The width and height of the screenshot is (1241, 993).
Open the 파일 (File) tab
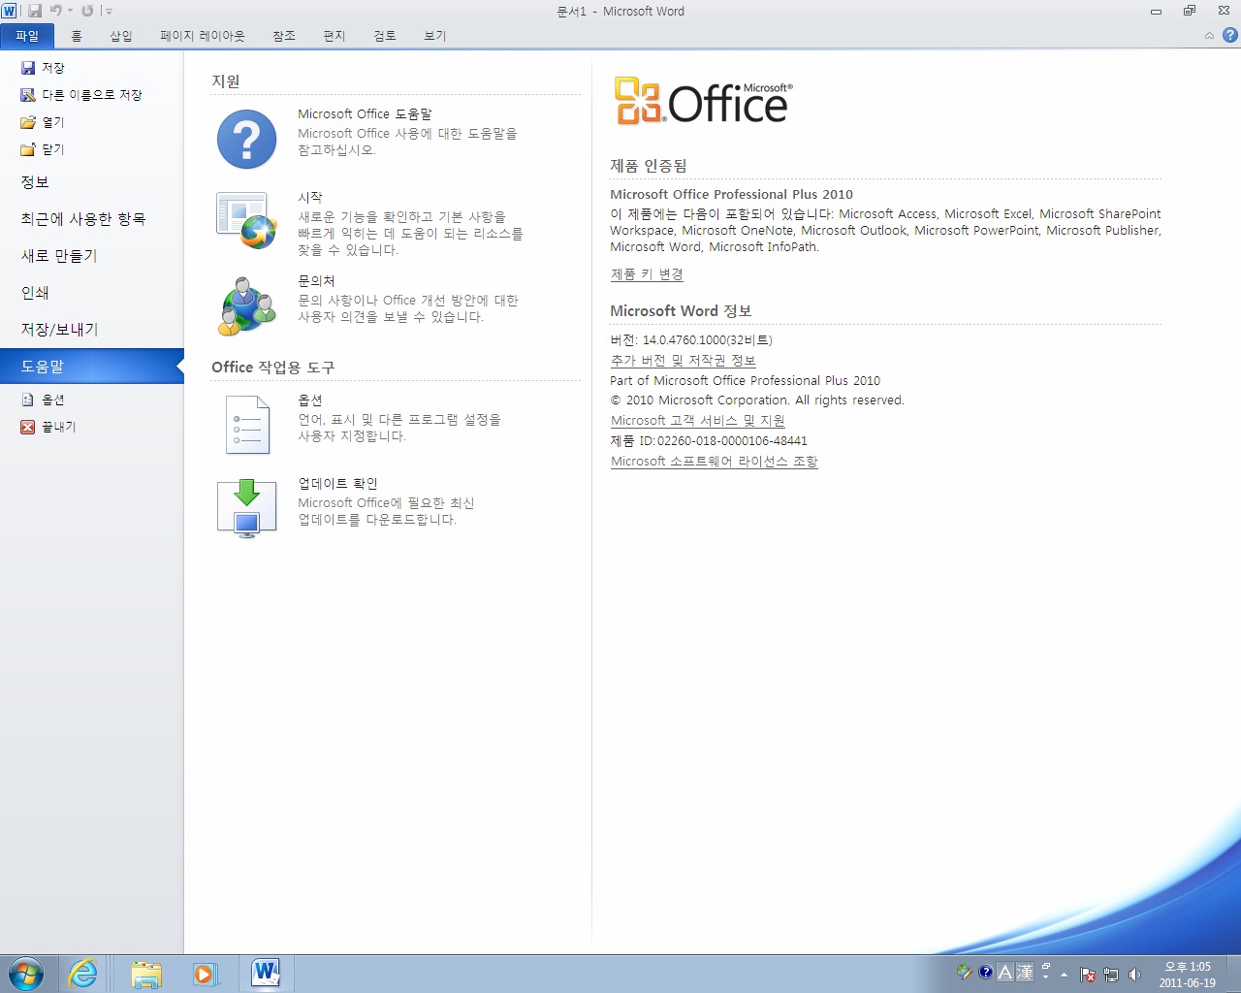tap(27, 36)
